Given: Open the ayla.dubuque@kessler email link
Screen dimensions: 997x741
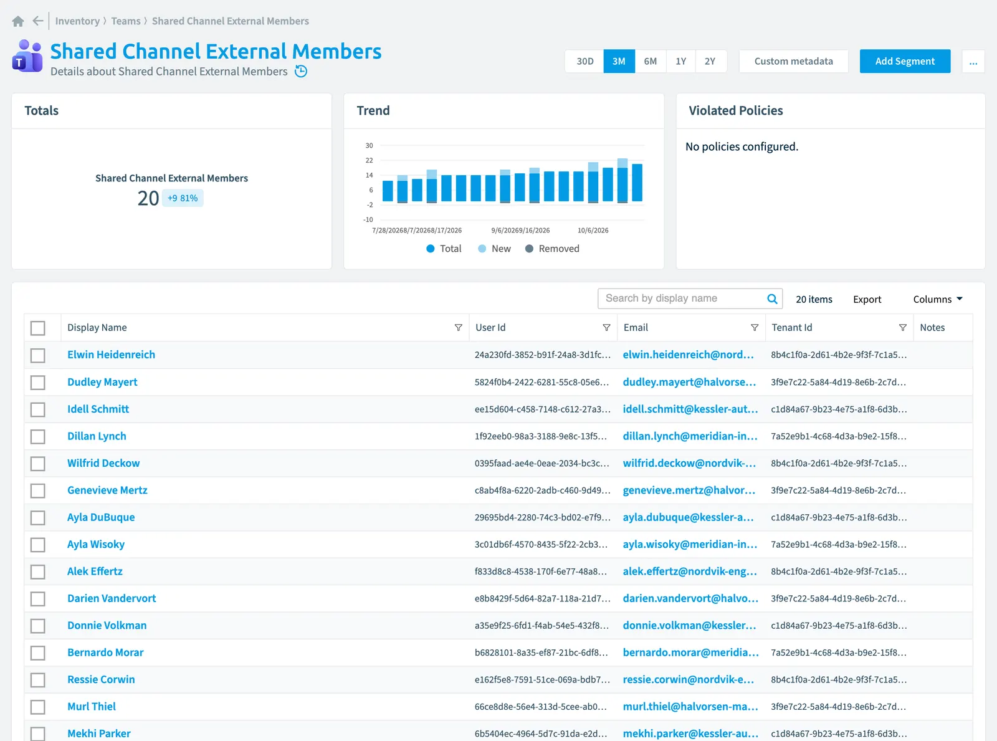Looking at the screenshot, I should coord(689,517).
